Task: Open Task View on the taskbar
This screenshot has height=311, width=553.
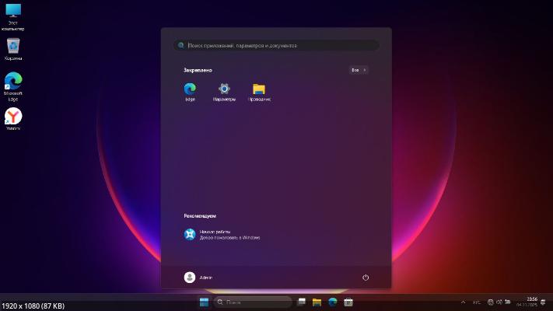Action: click(x=301, y=302)
